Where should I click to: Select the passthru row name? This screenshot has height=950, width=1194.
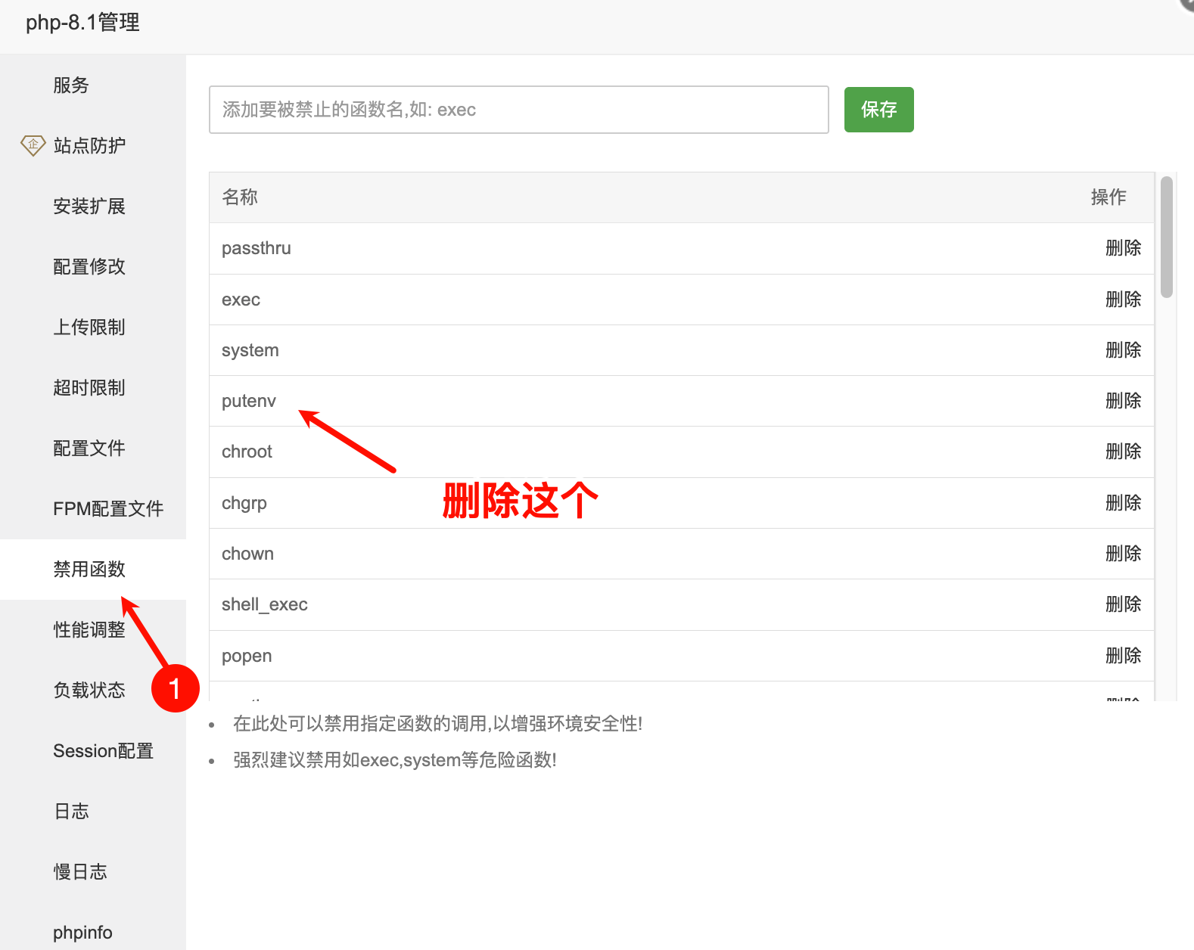click(x=257, y=248)
